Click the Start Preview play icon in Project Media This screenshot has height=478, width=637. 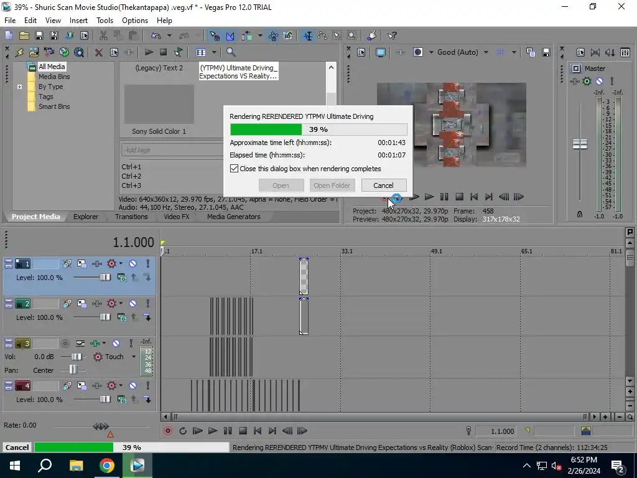point(149,52)
